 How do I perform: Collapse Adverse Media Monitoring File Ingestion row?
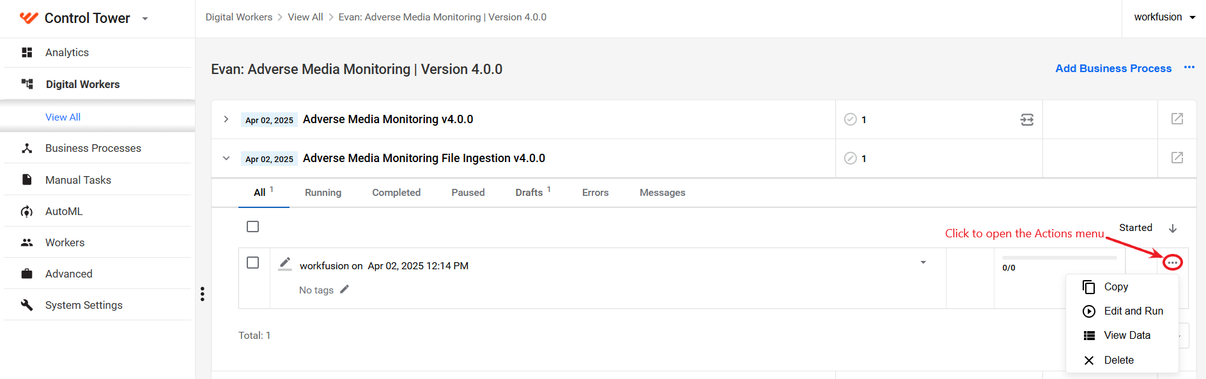(x=226, y=158)
